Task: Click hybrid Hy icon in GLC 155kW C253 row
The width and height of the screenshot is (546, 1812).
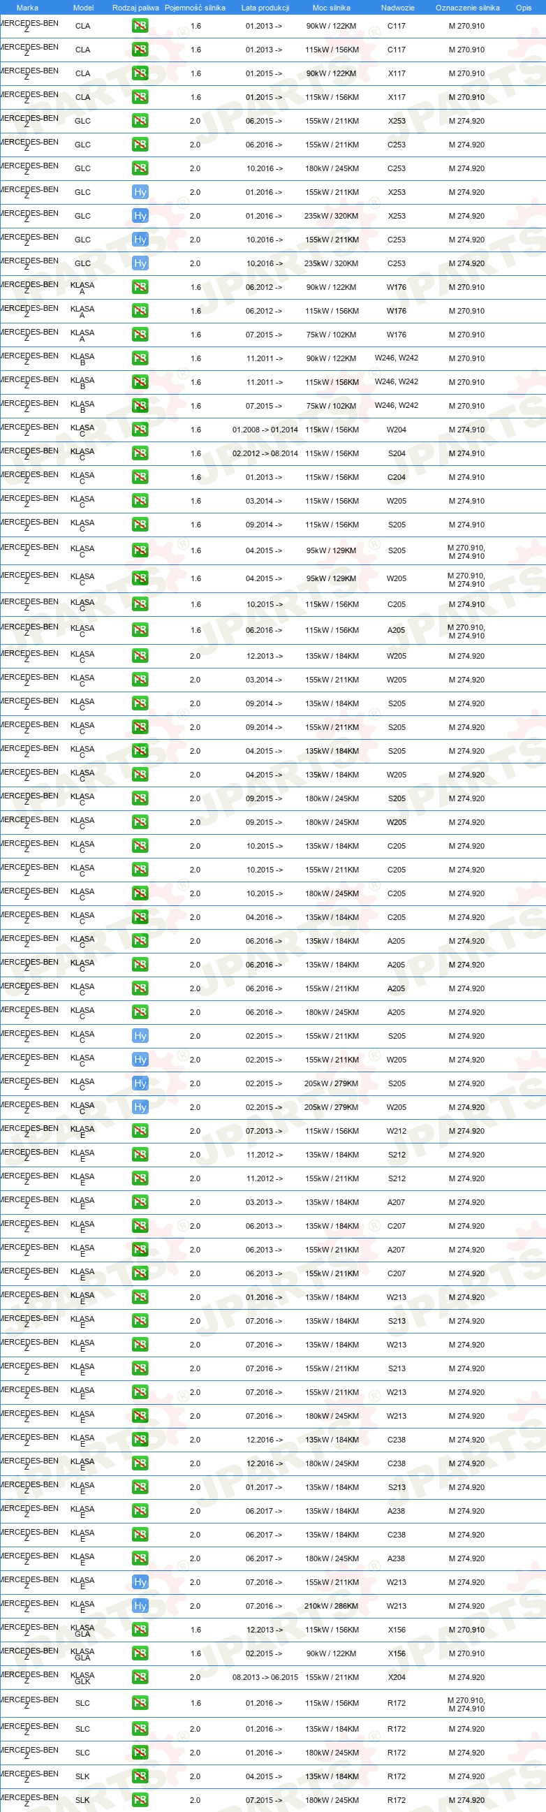Action: click(x=140, y=240)
